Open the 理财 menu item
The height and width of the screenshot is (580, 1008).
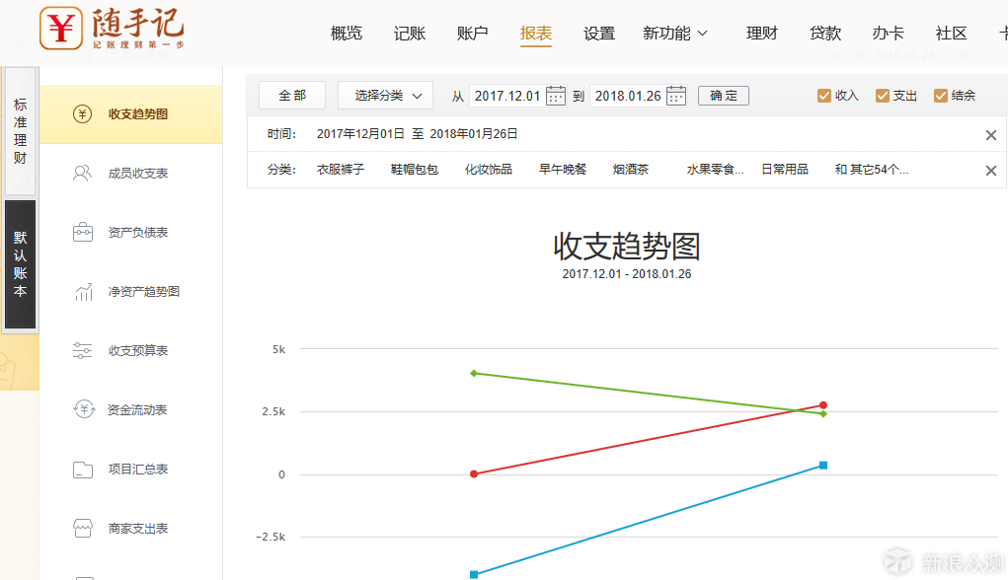pos(761,34)
